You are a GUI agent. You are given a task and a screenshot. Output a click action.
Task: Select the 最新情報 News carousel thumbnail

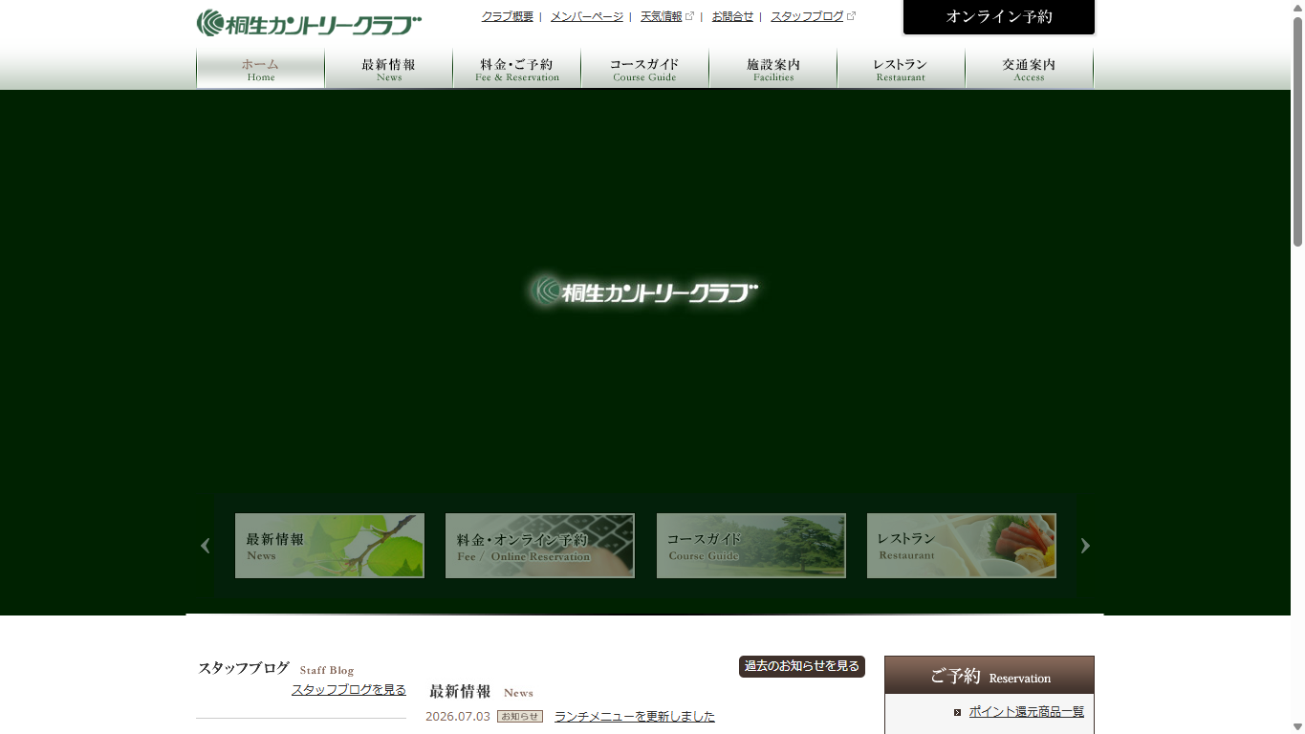click(330, 546)
